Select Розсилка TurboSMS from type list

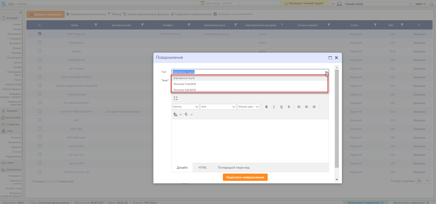coord(185,84)
